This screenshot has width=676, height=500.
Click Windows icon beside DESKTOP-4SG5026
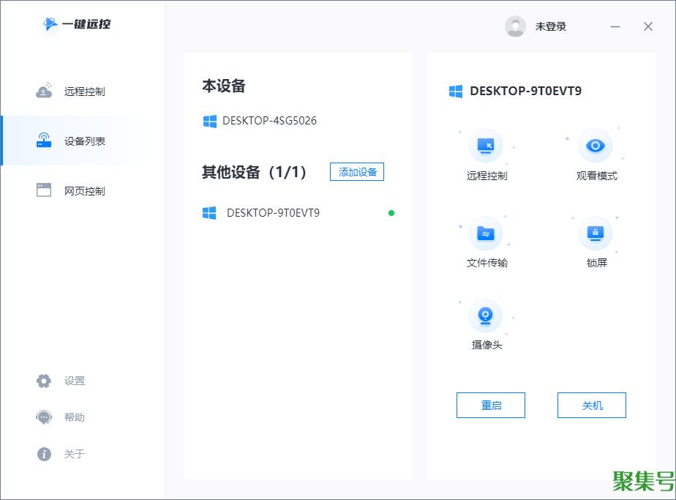tap(210, 121)
